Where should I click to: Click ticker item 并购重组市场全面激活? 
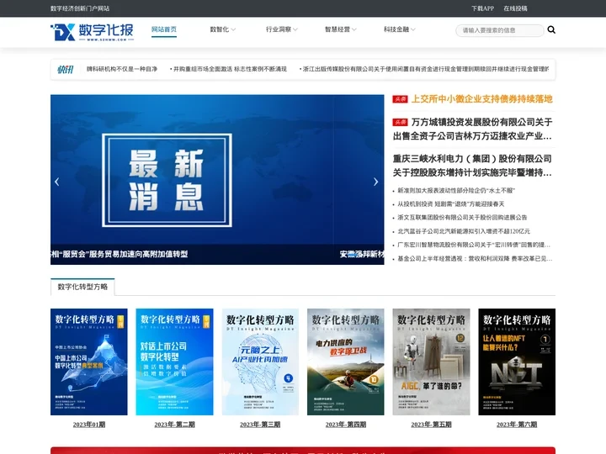tap(228, 69)
